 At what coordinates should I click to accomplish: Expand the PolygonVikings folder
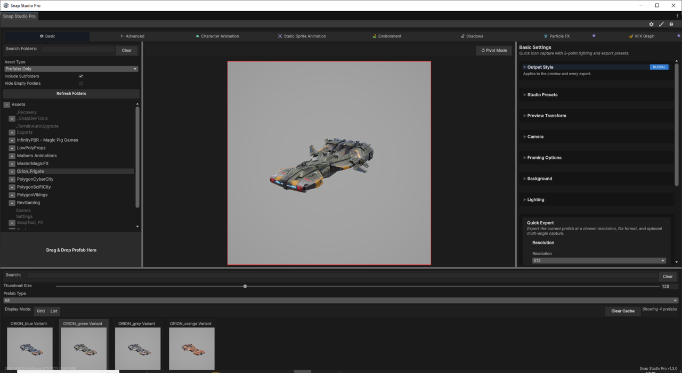(12, 195)
